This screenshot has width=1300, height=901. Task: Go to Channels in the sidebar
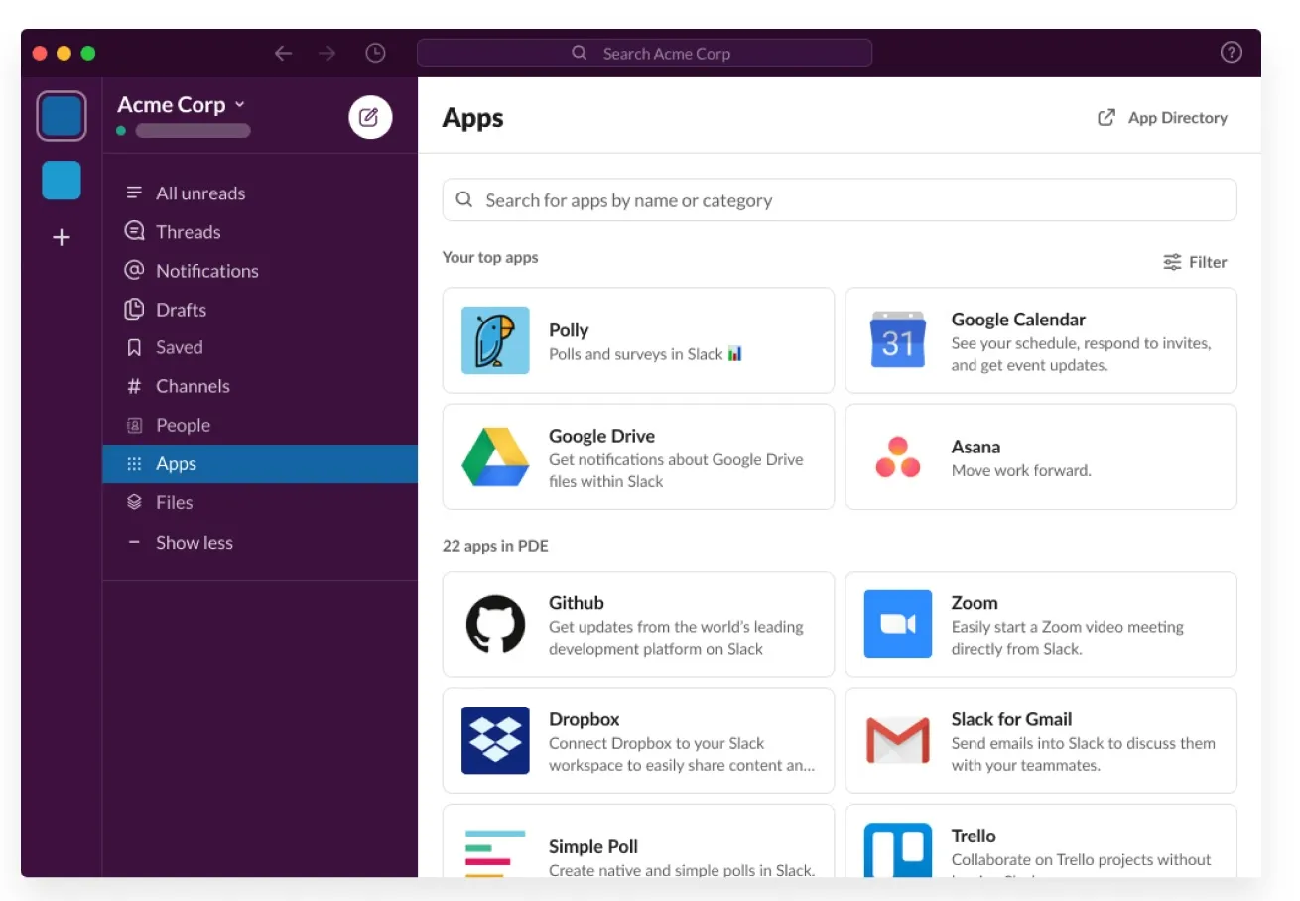192,387
